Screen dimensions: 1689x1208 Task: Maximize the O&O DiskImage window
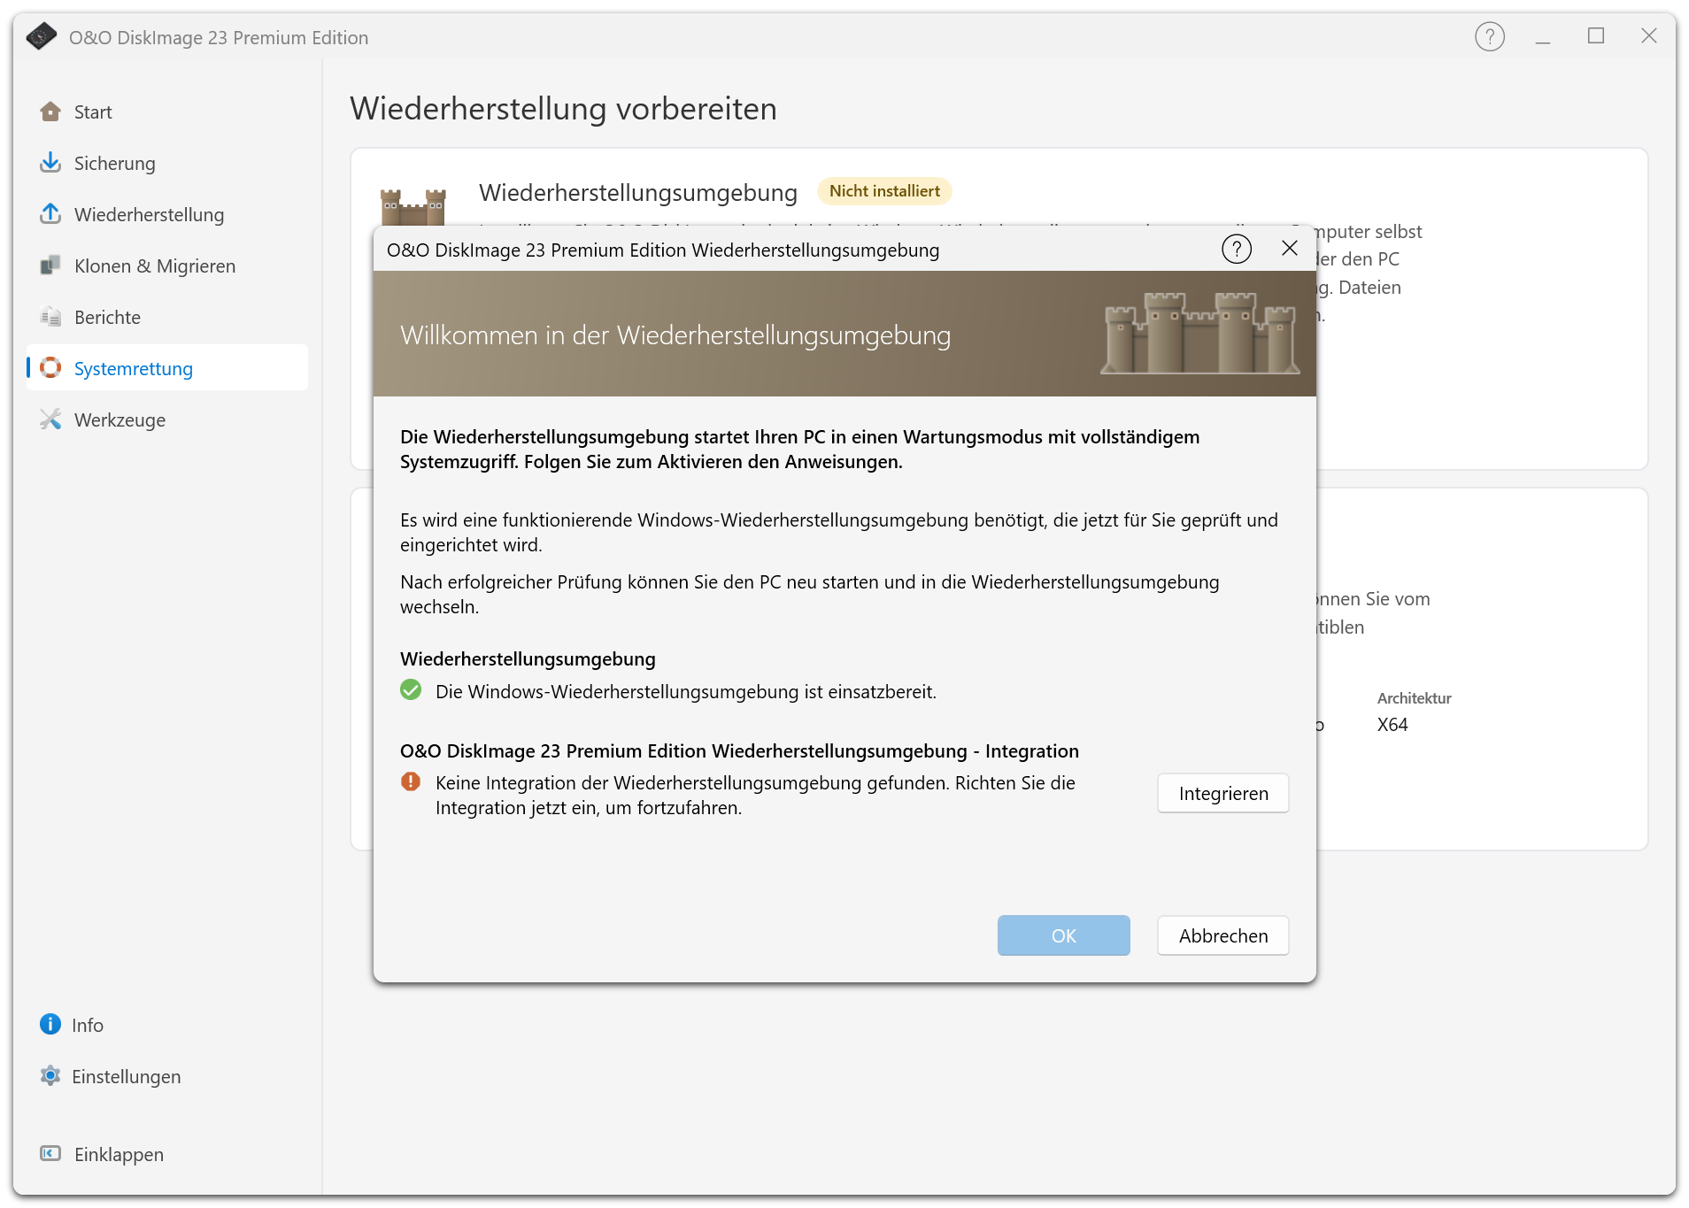point(1596,36)
